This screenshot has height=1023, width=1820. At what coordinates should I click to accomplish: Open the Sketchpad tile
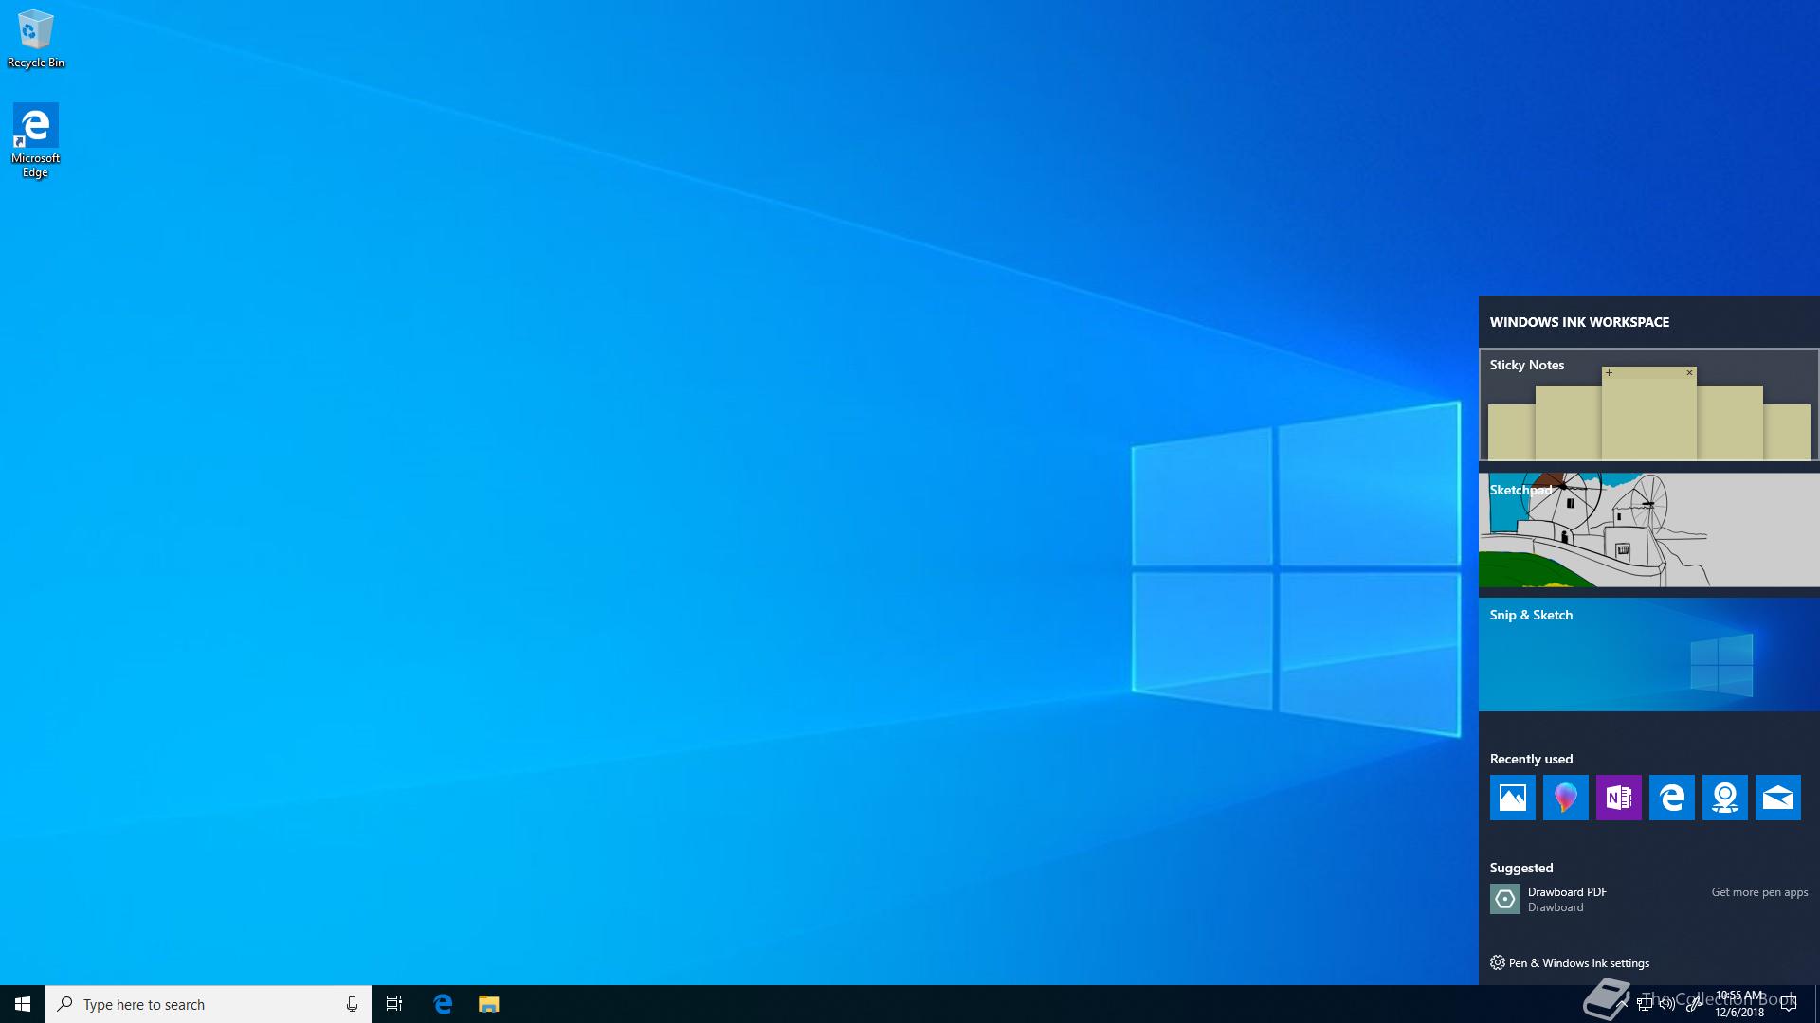(1648, 529)
